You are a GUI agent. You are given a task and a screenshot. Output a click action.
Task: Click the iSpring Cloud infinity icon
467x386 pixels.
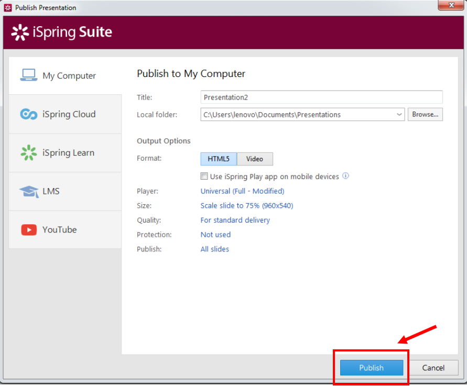click(x=29, y=114)
